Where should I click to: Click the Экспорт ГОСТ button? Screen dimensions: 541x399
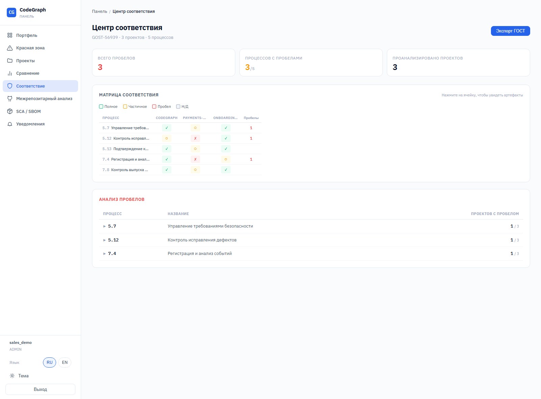[x=510, y=31]
